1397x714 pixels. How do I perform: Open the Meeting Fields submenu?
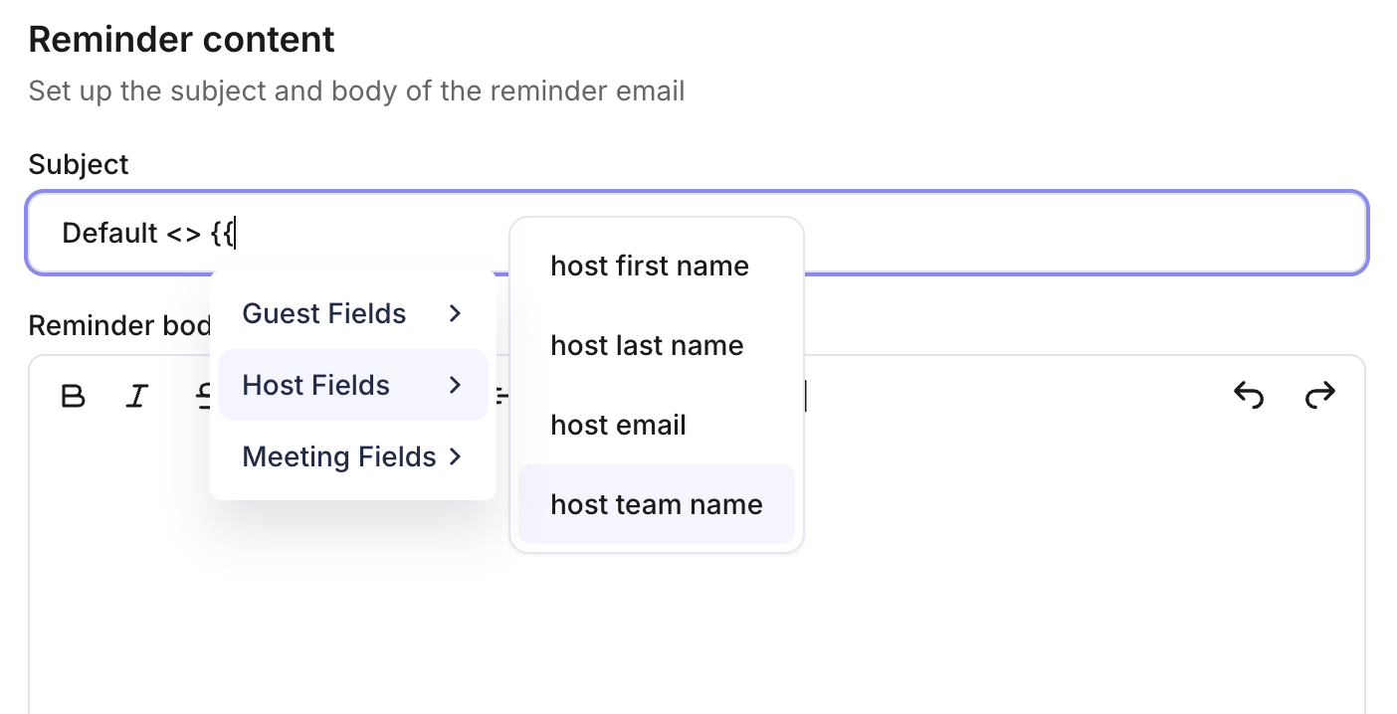pos(353,456)
